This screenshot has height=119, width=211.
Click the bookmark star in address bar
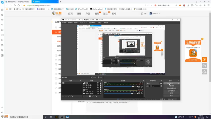coord(24,5)
